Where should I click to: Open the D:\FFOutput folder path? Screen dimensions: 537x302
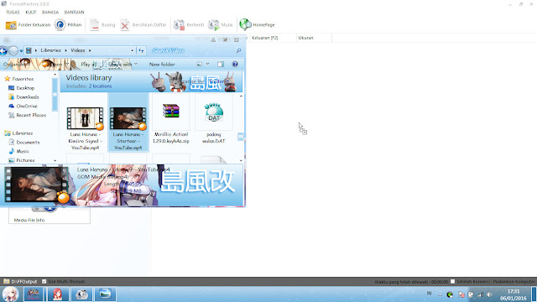pyautogui.click(x=20, y=282)
